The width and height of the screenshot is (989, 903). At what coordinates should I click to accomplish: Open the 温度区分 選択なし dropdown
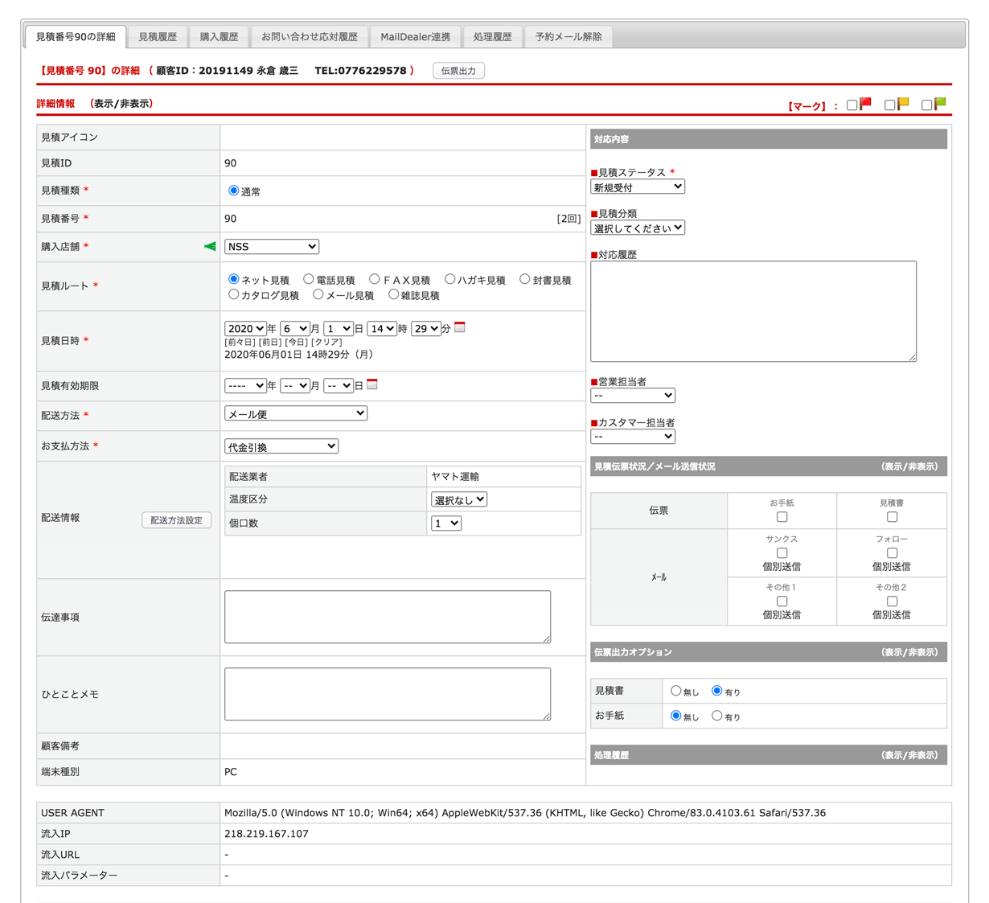pyautogui.click(x=459, y=499)
